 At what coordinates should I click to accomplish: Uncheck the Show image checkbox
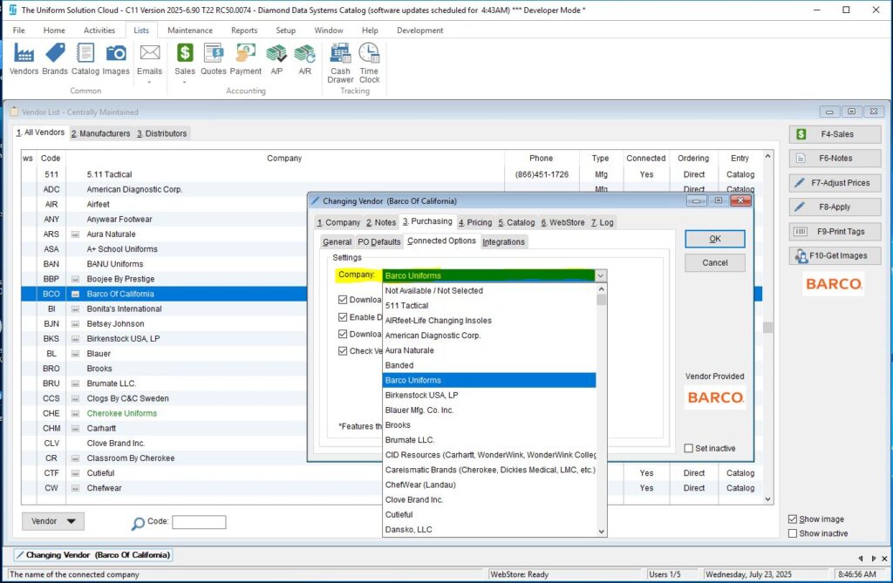pos(793,519)
